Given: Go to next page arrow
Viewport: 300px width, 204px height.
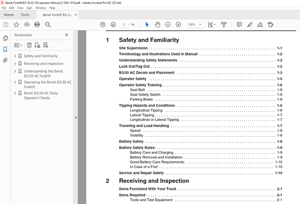Looking at the screenshot, I should pyautogui.click(x=113, y=25).
